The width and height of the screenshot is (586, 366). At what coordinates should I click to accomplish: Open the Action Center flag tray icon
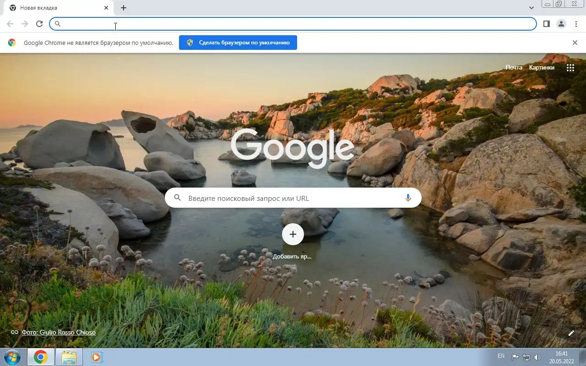point(515,357)
